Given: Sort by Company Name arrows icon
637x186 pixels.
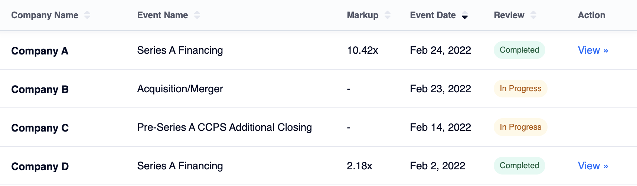Looking at the screenshot, I should pyautogui.click(x=87, y=15).
